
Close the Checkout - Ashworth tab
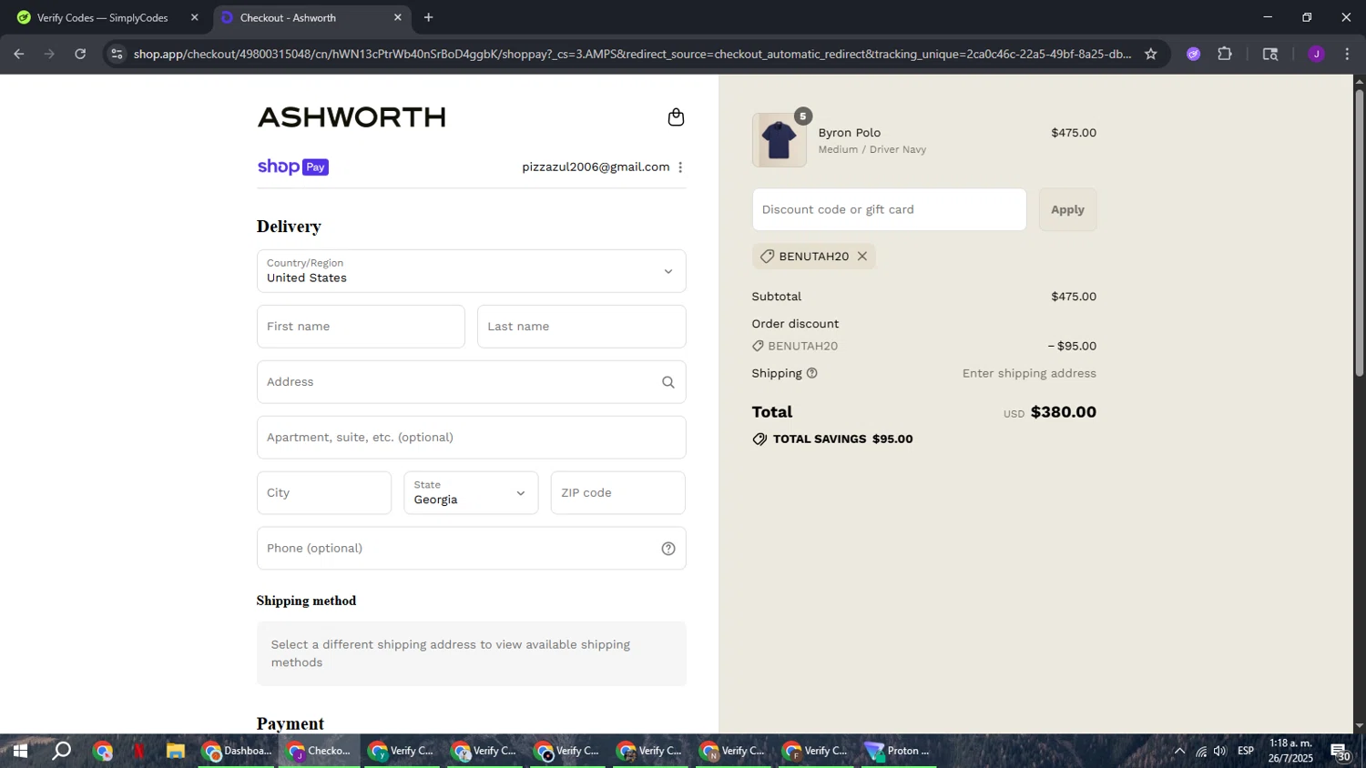click(x=397, y=17)
